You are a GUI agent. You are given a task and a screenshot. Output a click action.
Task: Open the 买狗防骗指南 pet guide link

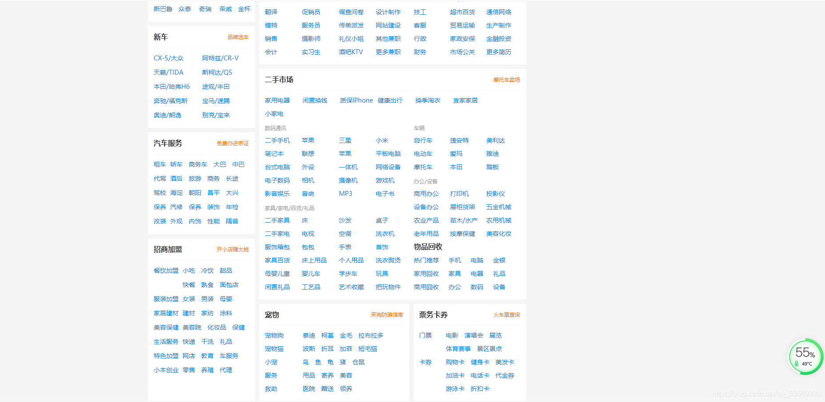pyautogui.click(x=387, y=315)
